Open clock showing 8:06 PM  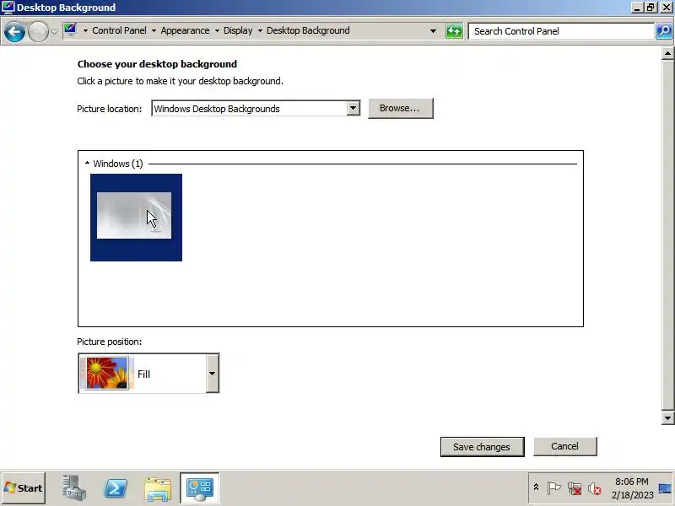pyautogui.click(x=632, y=488)
